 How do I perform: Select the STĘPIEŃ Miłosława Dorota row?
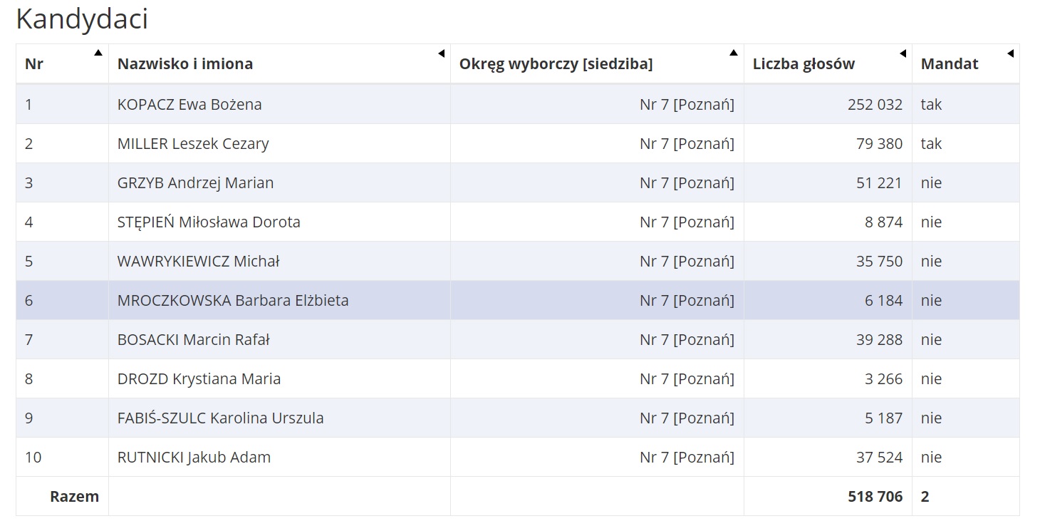209,222
